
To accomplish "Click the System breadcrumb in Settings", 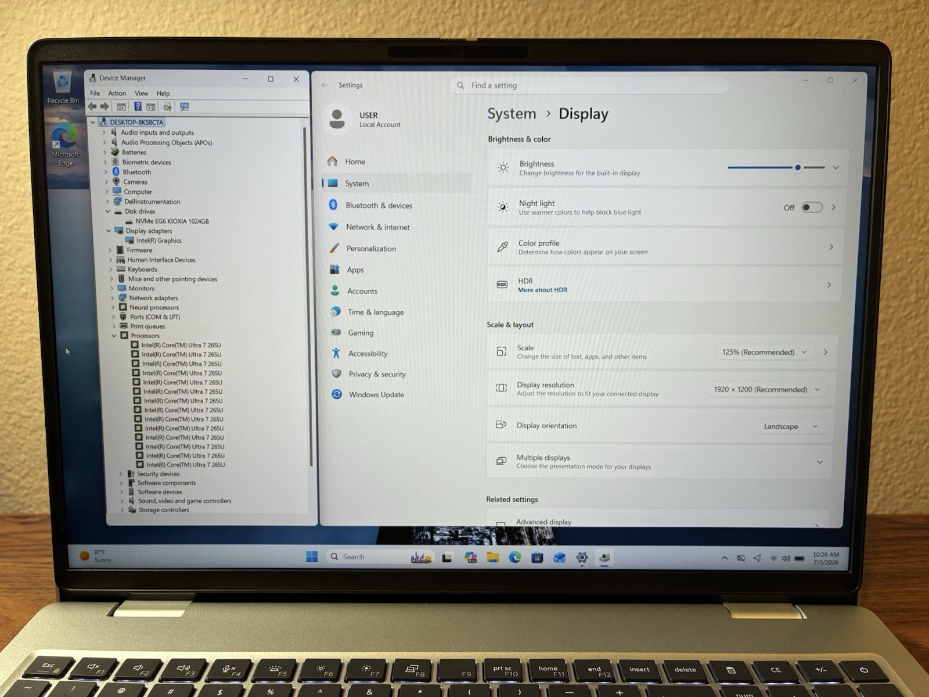I will pyautogui.click(x=512, y=114).
